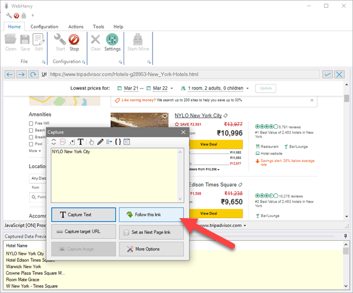Click the Start-Mine ribbon icon

[138, 42]
